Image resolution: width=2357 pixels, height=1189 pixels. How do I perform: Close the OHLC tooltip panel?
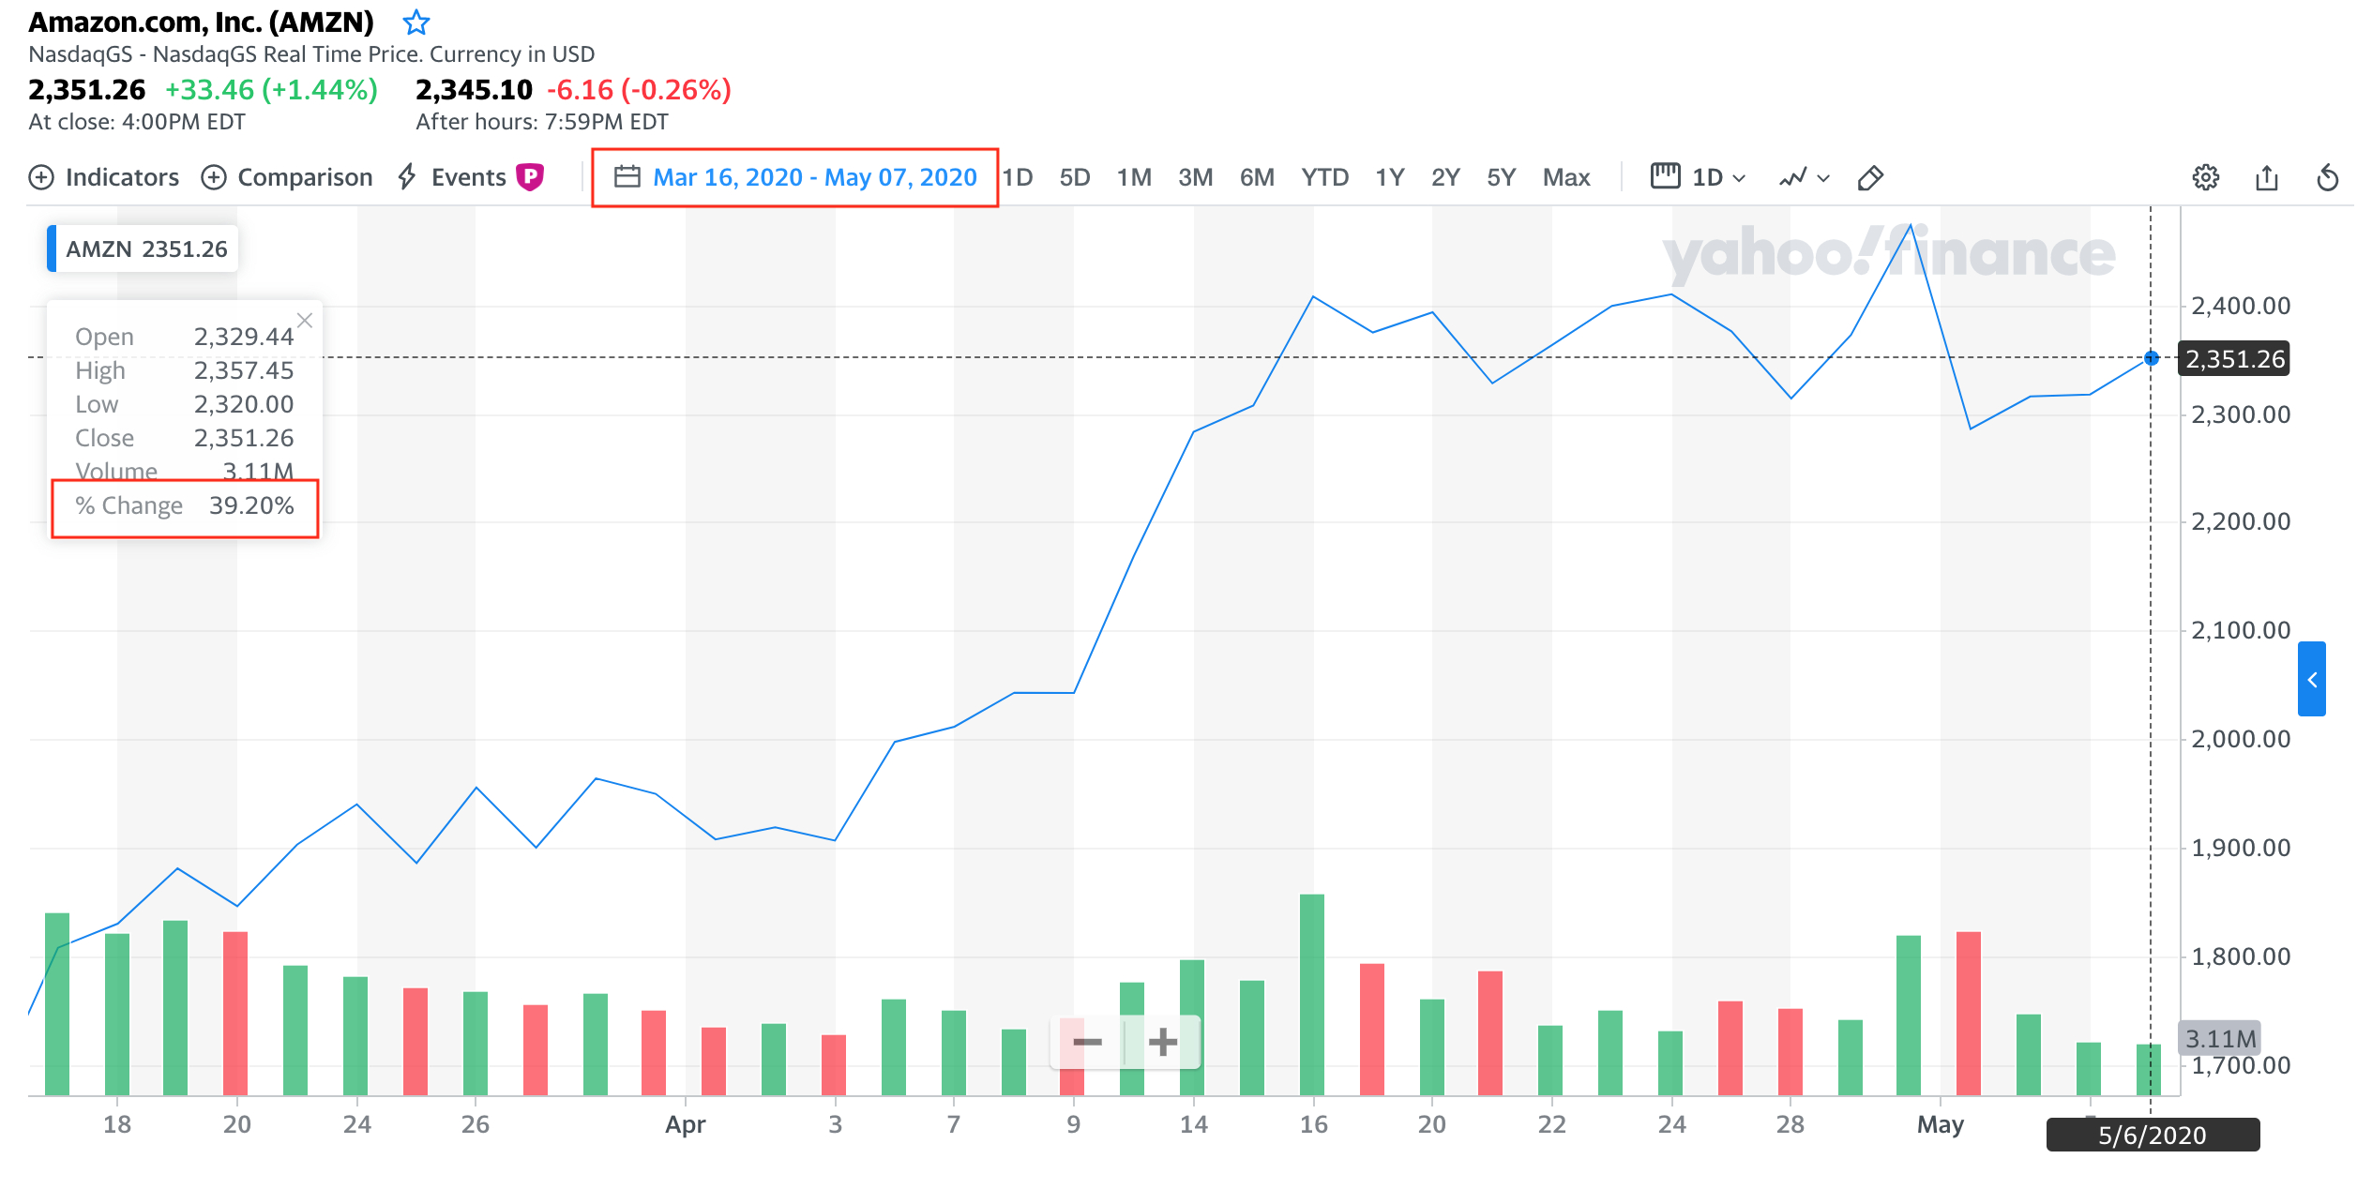point(305,320)
